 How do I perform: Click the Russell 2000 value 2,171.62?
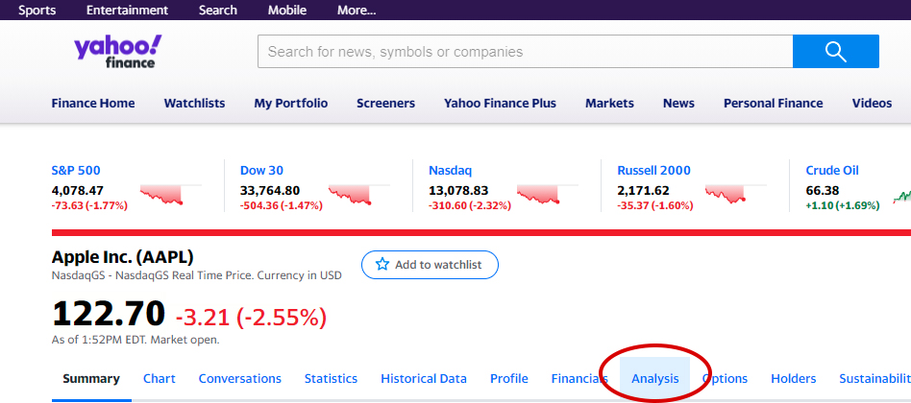[x=643, y=190]
